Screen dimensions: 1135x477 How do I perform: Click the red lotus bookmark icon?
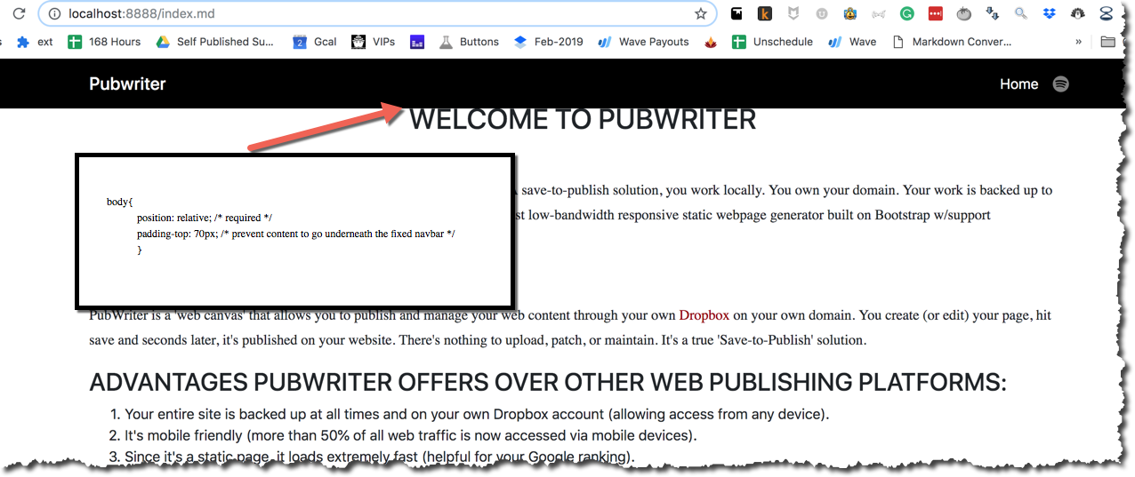pos(710,42)
